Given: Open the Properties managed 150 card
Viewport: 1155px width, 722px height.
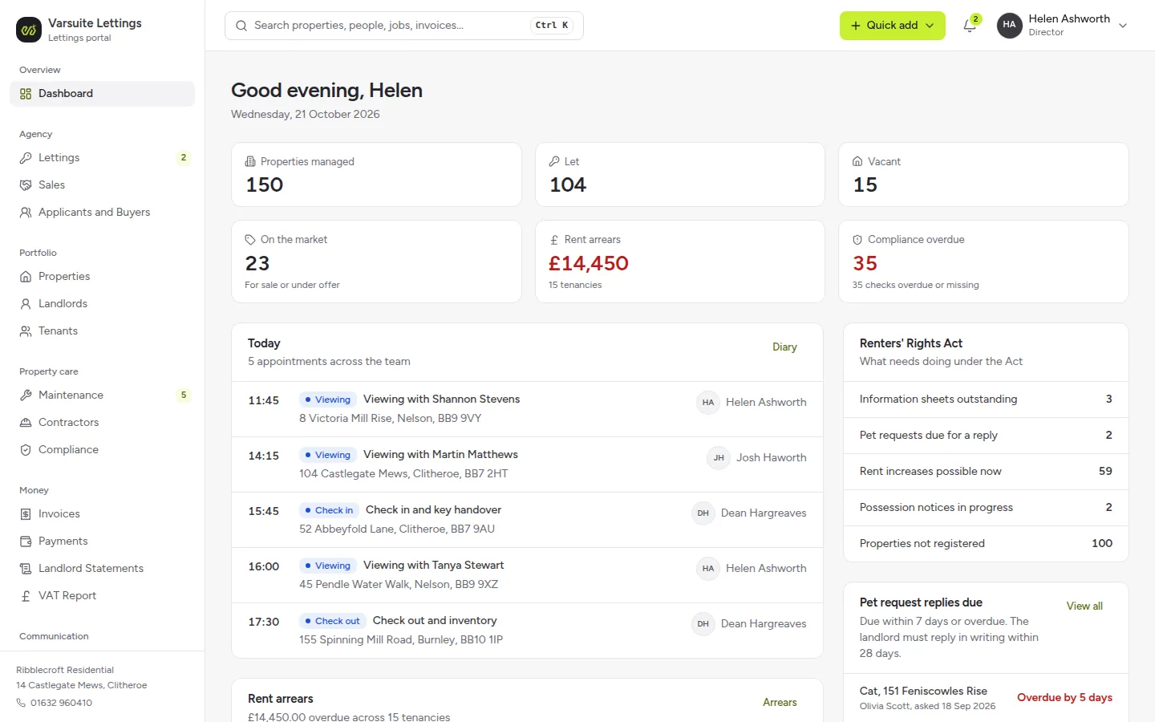Looking at the screenshot, I should [x=376, y=175].
